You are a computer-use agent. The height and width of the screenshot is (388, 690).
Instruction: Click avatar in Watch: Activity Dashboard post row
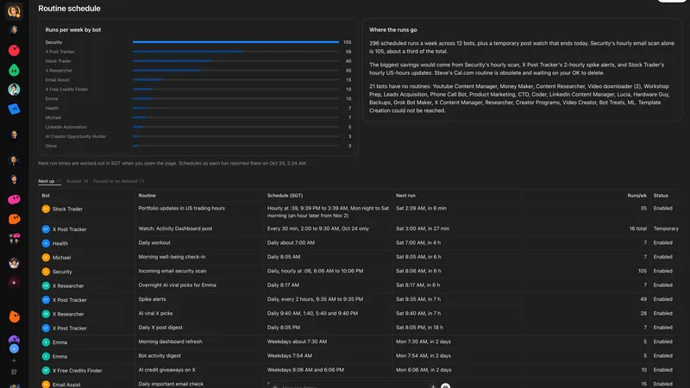(x=46, y=229)
